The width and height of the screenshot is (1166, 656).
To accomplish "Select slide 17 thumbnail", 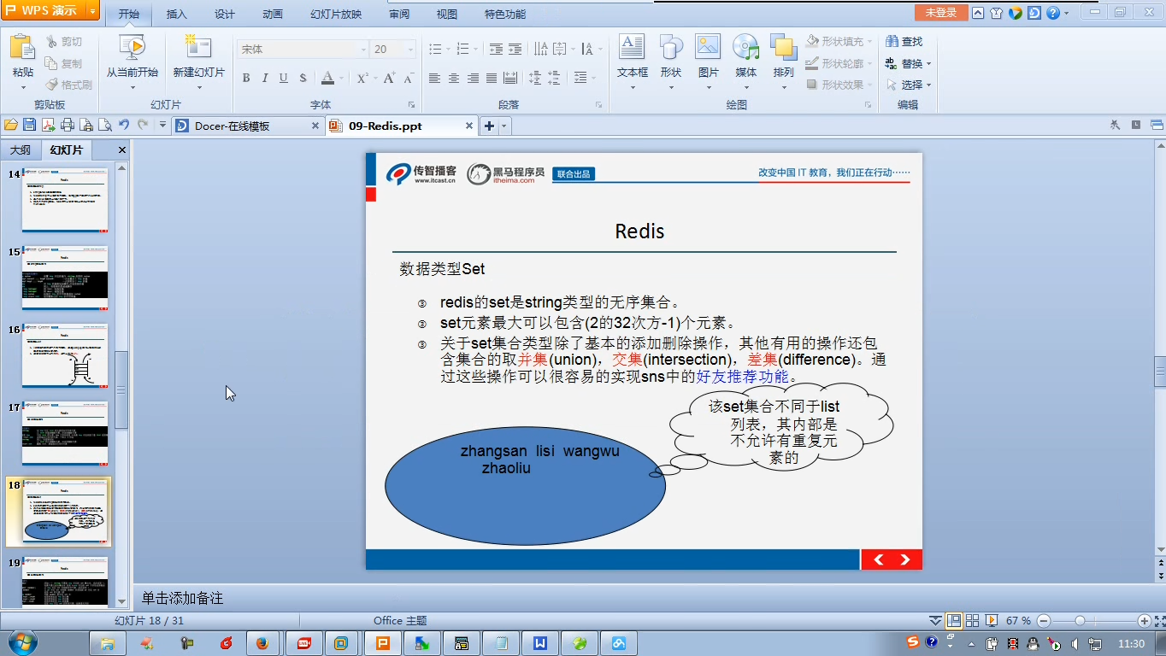I will [x=65, y=433].
